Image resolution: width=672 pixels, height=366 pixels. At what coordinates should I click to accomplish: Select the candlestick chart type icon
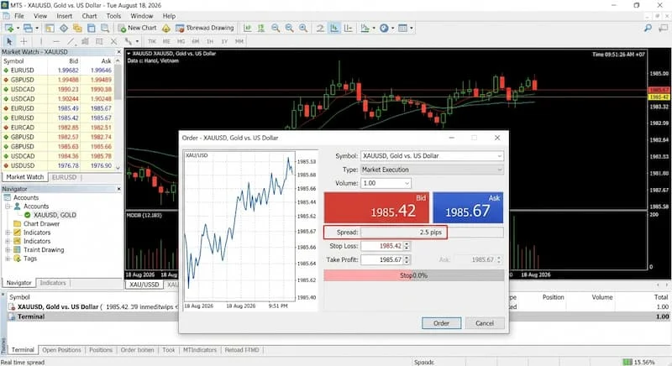tap(261, 29)
